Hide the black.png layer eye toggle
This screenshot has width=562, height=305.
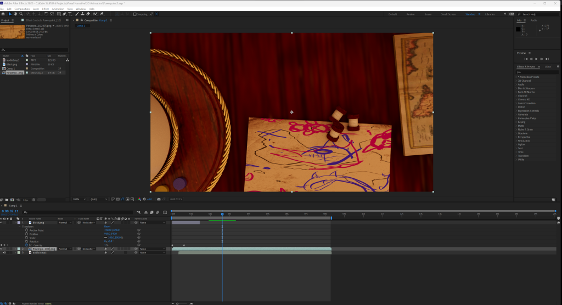[x=2, y=223]
